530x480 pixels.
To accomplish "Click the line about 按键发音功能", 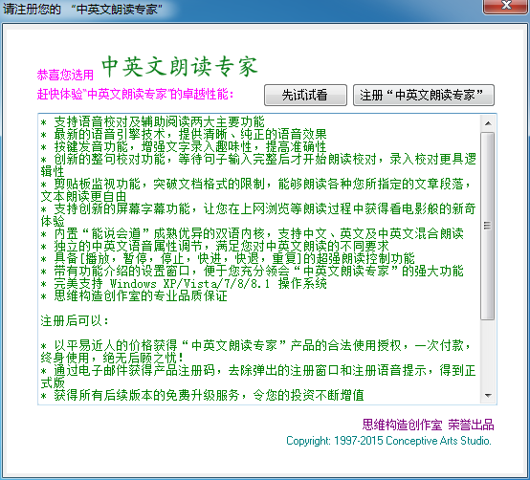I will [184, 146].
